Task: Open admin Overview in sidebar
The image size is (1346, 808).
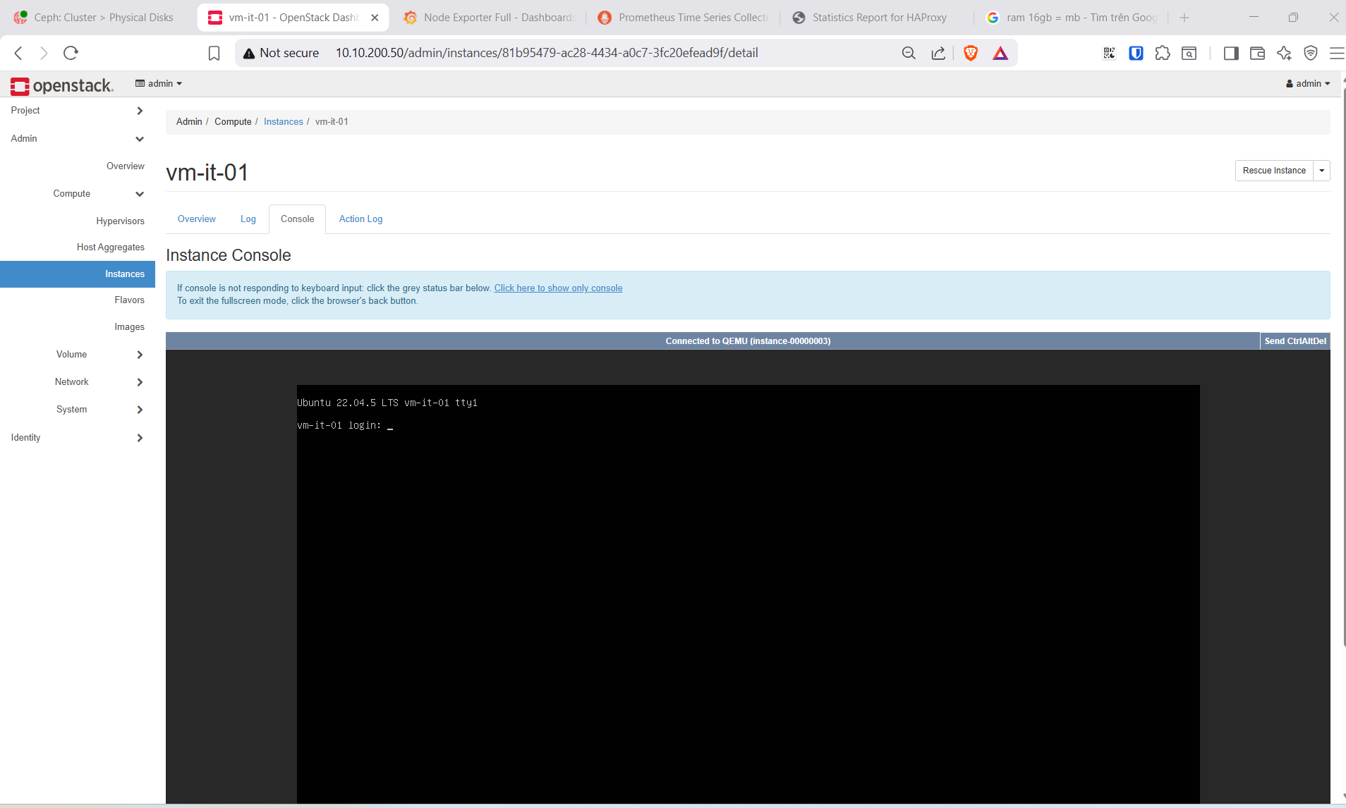Action: 125,166
